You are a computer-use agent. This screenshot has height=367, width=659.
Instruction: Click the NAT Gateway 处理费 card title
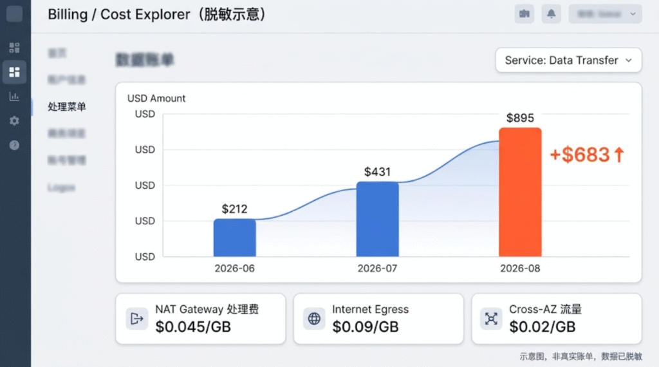207,310
